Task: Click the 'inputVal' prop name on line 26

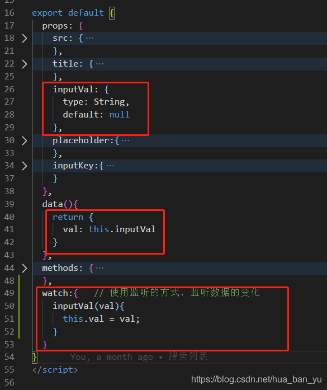Action: click(73, 90)
